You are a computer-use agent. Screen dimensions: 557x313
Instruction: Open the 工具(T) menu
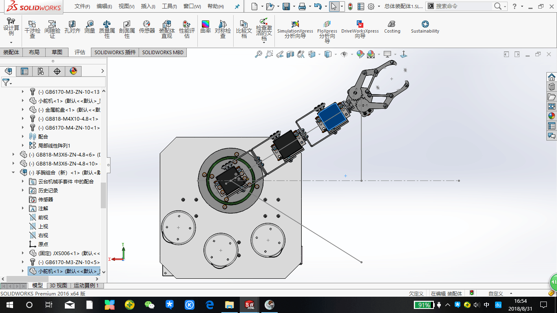pyautogui.click(x=169, y=6)
